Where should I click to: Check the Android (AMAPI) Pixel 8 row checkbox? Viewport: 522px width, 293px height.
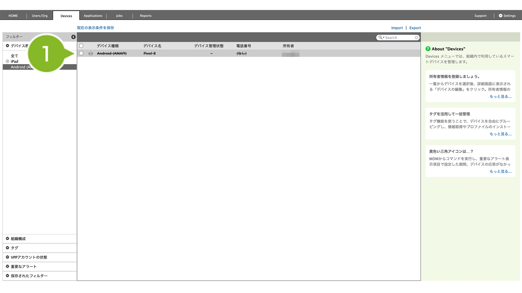point(81,53)
